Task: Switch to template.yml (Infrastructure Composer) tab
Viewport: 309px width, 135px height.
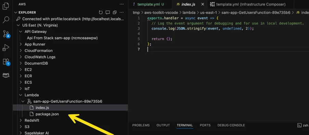Action: pos(250,4)
